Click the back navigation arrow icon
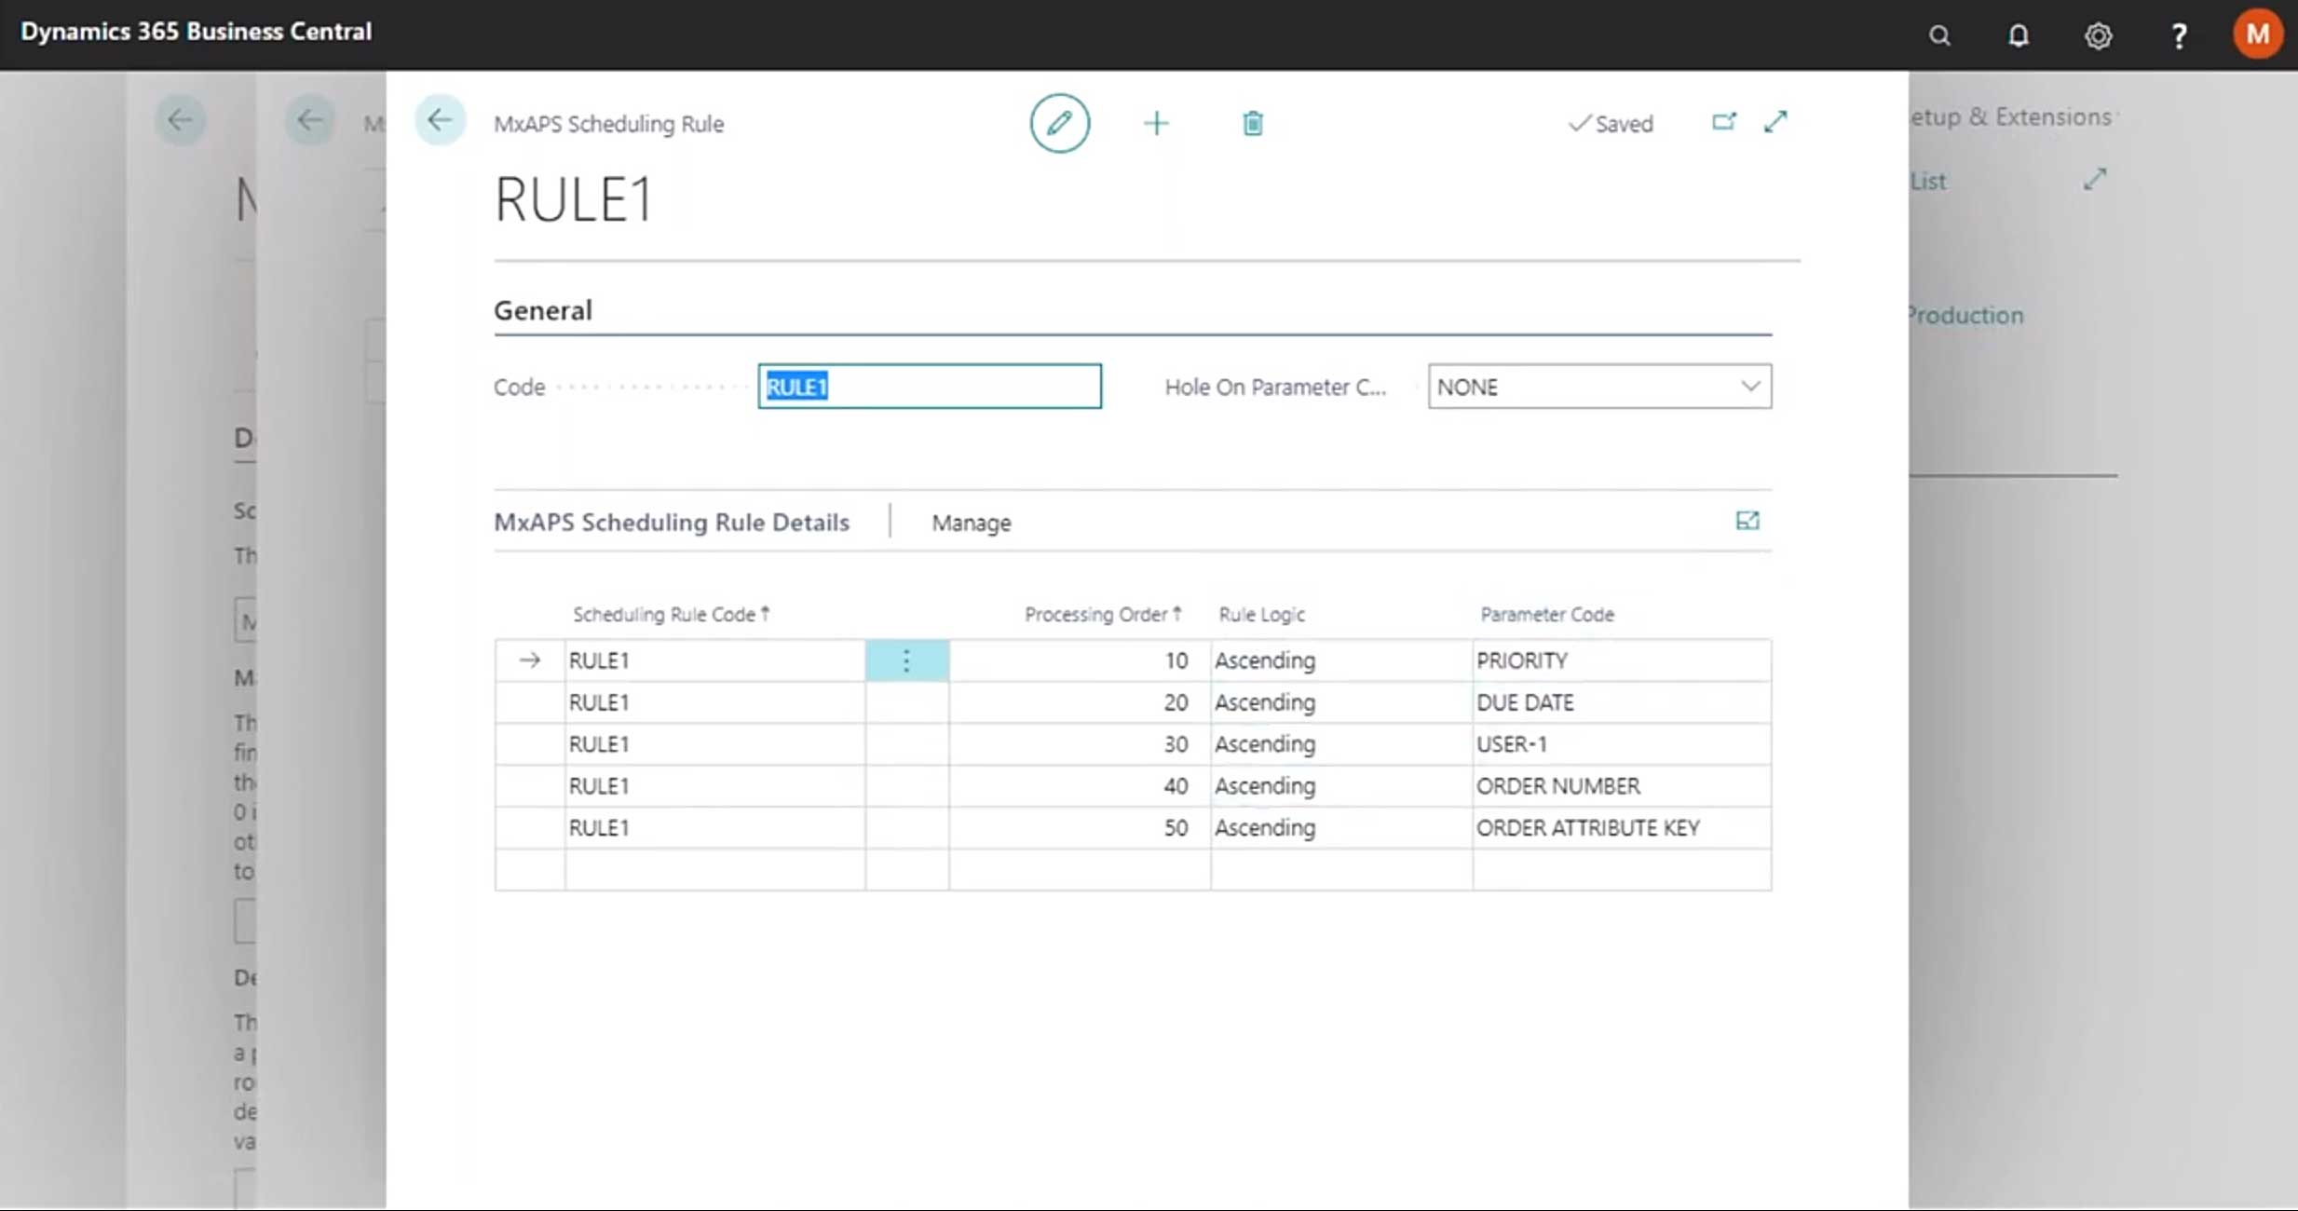This screenshot has height=1211, width=2298. click(440, 123)
